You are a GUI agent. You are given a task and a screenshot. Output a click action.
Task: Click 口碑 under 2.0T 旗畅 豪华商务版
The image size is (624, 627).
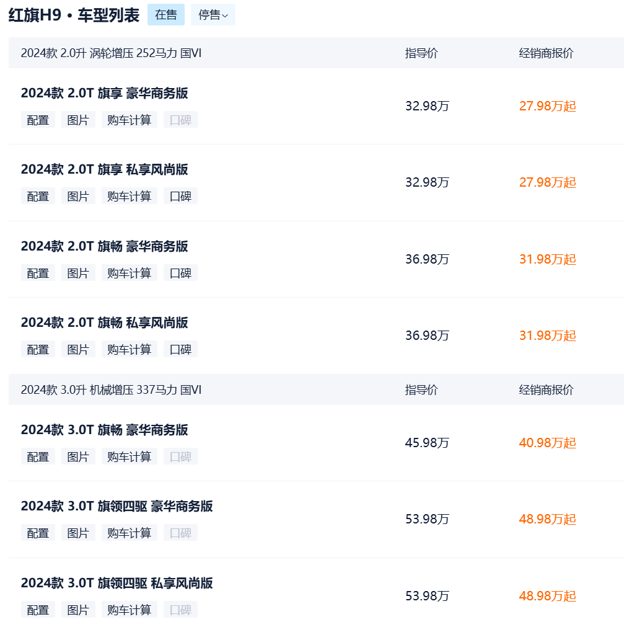click(x=180, y=273)
